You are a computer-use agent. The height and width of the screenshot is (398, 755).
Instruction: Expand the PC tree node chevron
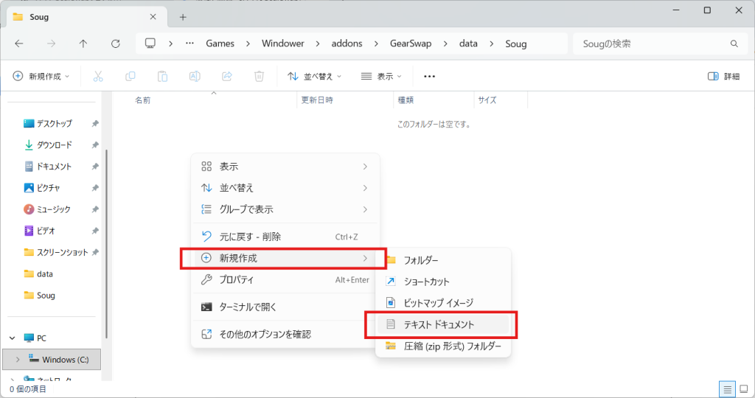[13, 338]
